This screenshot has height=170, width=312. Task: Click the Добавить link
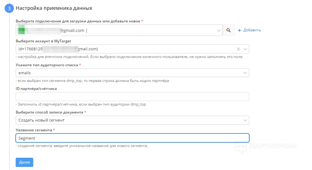(252, 30)
